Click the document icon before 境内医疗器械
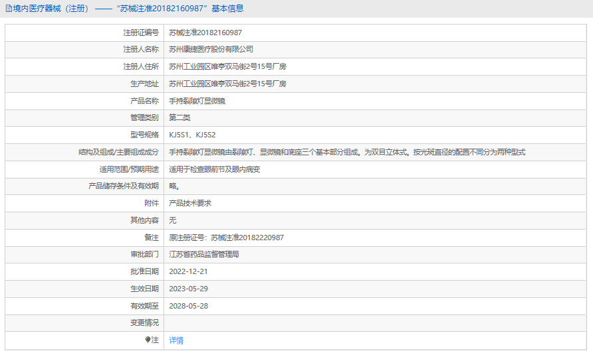This screenshot has width=593, height=351. [x=9, y=9]
